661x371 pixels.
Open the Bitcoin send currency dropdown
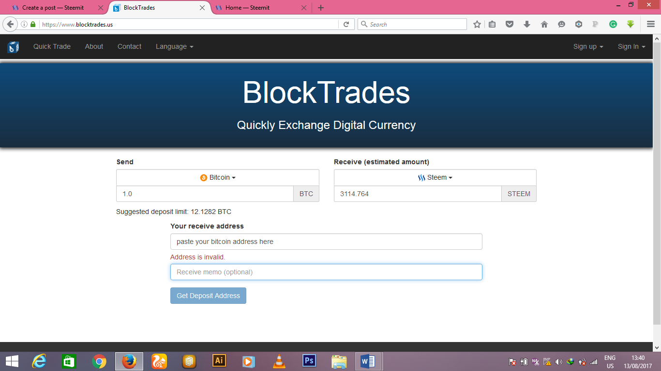218,178
